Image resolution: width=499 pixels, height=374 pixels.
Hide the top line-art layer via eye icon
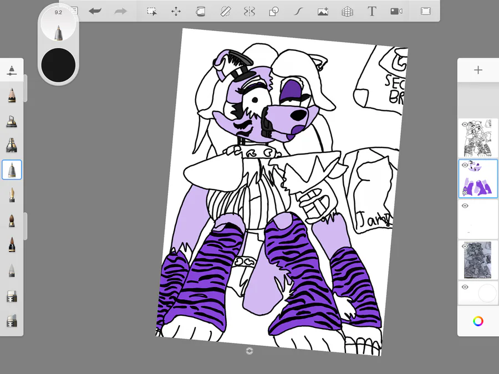pos(465,125)
